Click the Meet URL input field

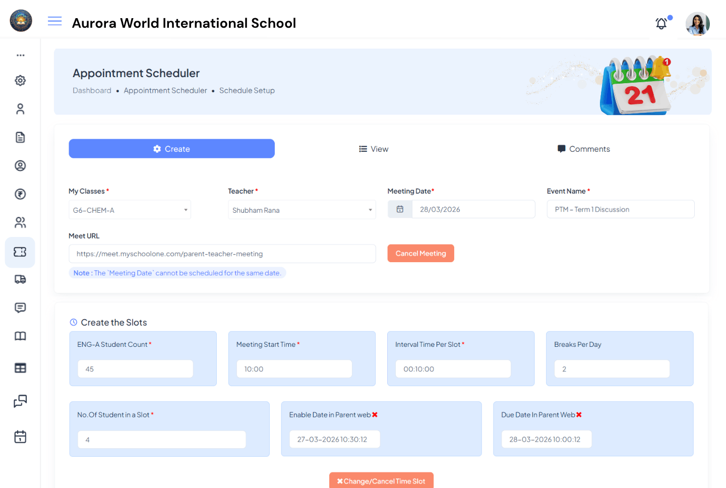pos(222,254)
